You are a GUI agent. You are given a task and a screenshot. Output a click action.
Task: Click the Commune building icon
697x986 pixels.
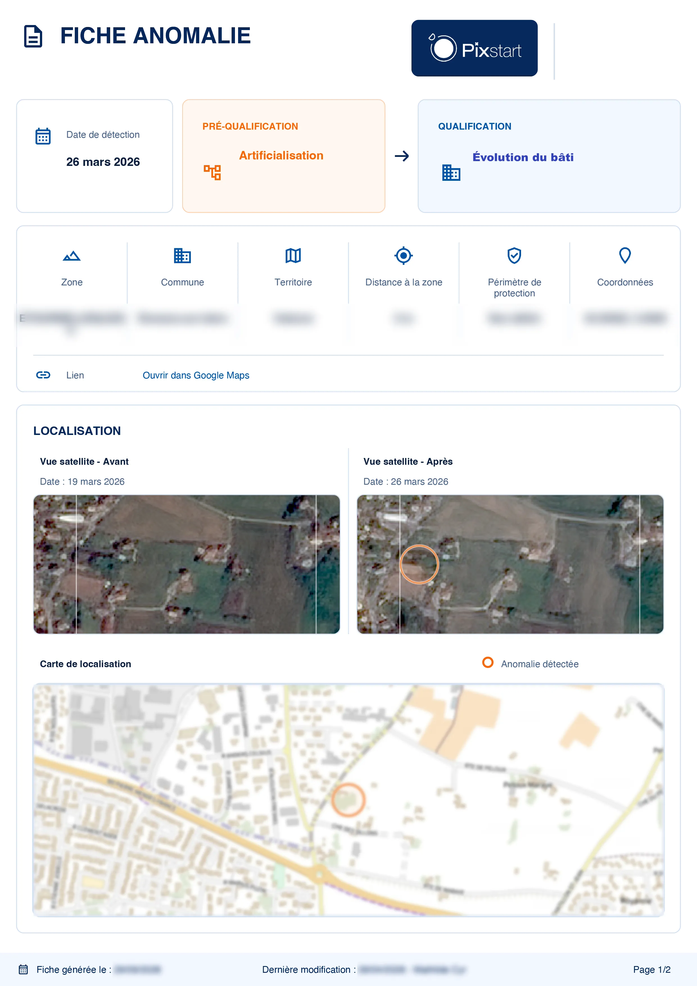coord(182,256)
